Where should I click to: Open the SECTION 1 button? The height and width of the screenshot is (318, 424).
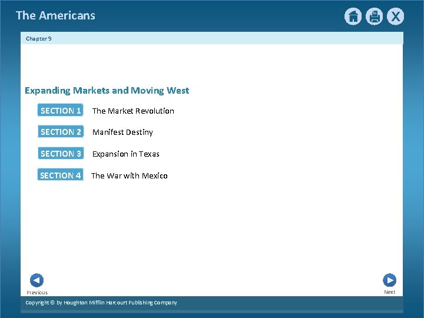pos(61,110)
